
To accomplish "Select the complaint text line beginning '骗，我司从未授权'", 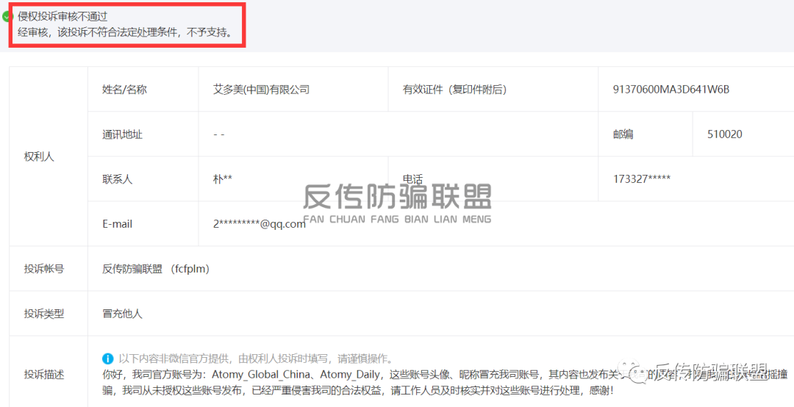I will (357, 392).
